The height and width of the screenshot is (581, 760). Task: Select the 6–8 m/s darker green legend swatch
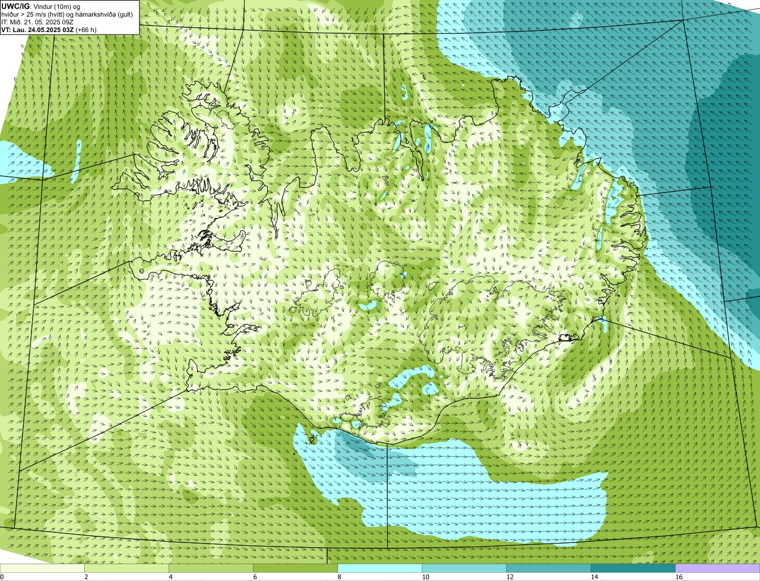pyautogui.click(x=296, y=569)
